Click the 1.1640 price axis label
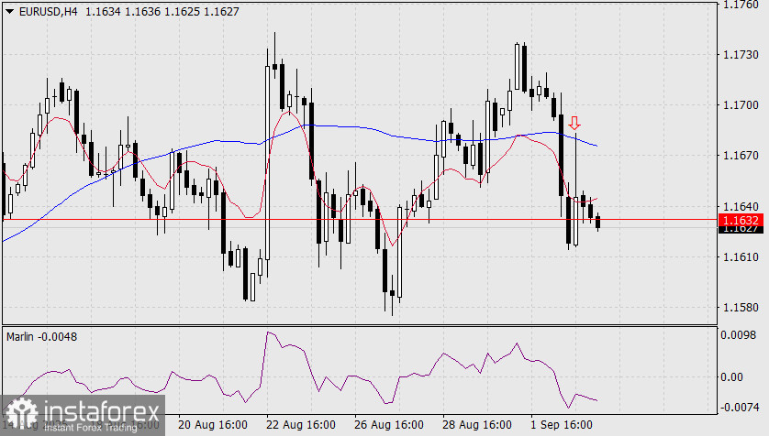The image size is (769, 436). [x=741, y=206]
